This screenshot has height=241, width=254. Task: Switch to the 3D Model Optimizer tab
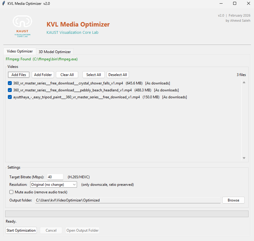coord(55,51)
